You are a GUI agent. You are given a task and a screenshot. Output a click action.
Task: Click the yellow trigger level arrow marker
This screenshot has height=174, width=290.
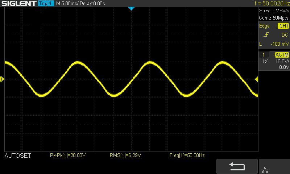[x=257, y=79]
